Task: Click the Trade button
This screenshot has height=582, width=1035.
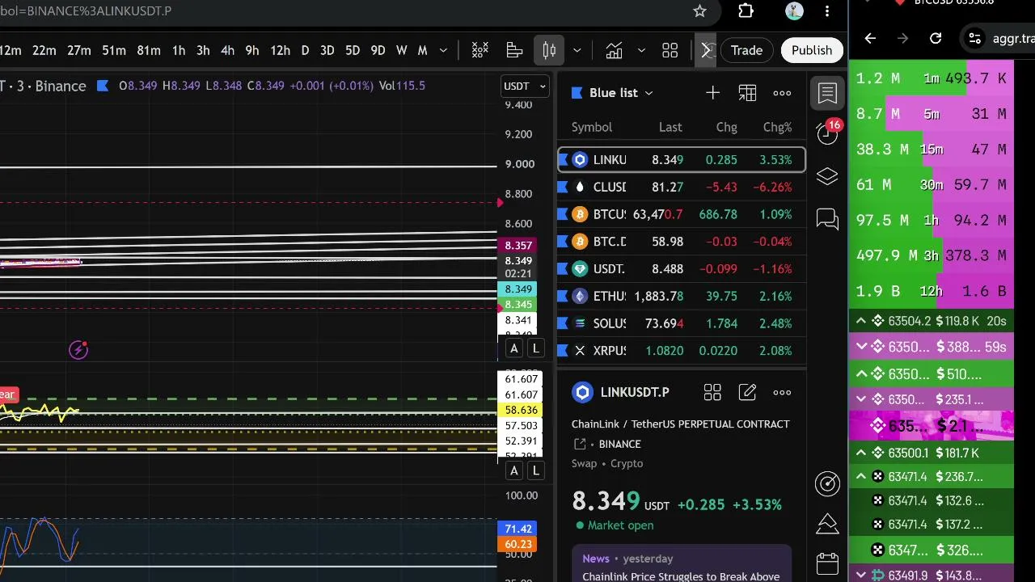Action: [746, 50]
